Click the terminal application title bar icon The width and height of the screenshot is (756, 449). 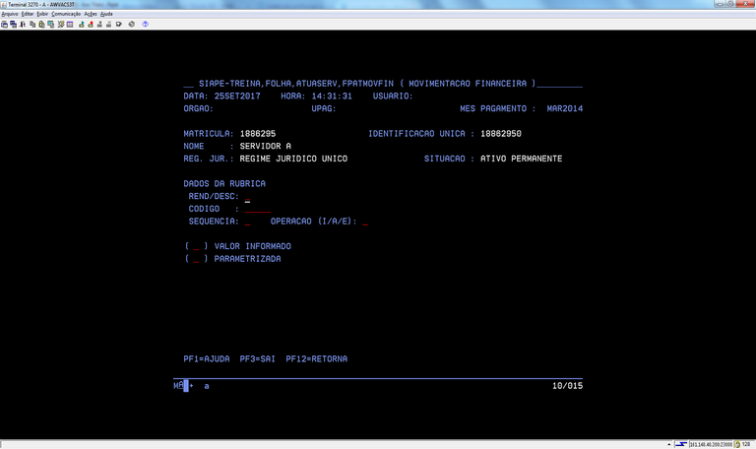4,4
